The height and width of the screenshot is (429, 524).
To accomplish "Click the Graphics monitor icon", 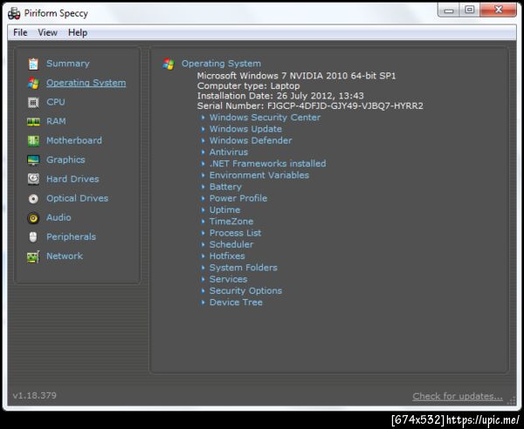I will [x=33, y=160].
